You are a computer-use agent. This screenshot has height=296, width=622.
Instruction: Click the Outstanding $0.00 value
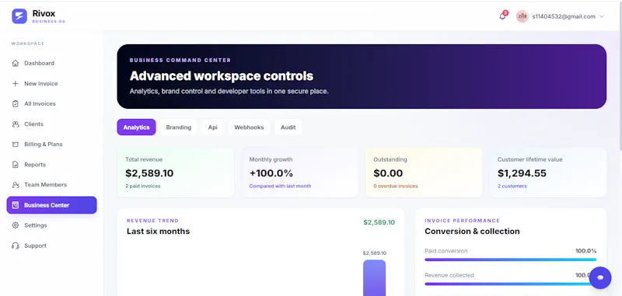pyautogui.click(x=388, y=173)
